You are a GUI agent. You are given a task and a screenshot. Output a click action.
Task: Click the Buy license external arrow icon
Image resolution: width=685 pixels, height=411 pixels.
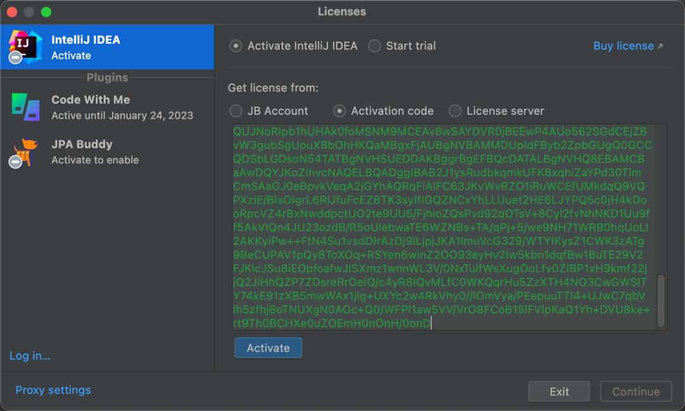point(660,46)
